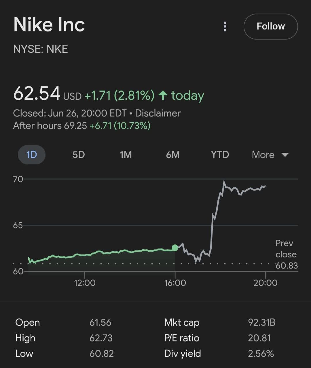Click the Div yield value 2.56%

coord(261,354)
